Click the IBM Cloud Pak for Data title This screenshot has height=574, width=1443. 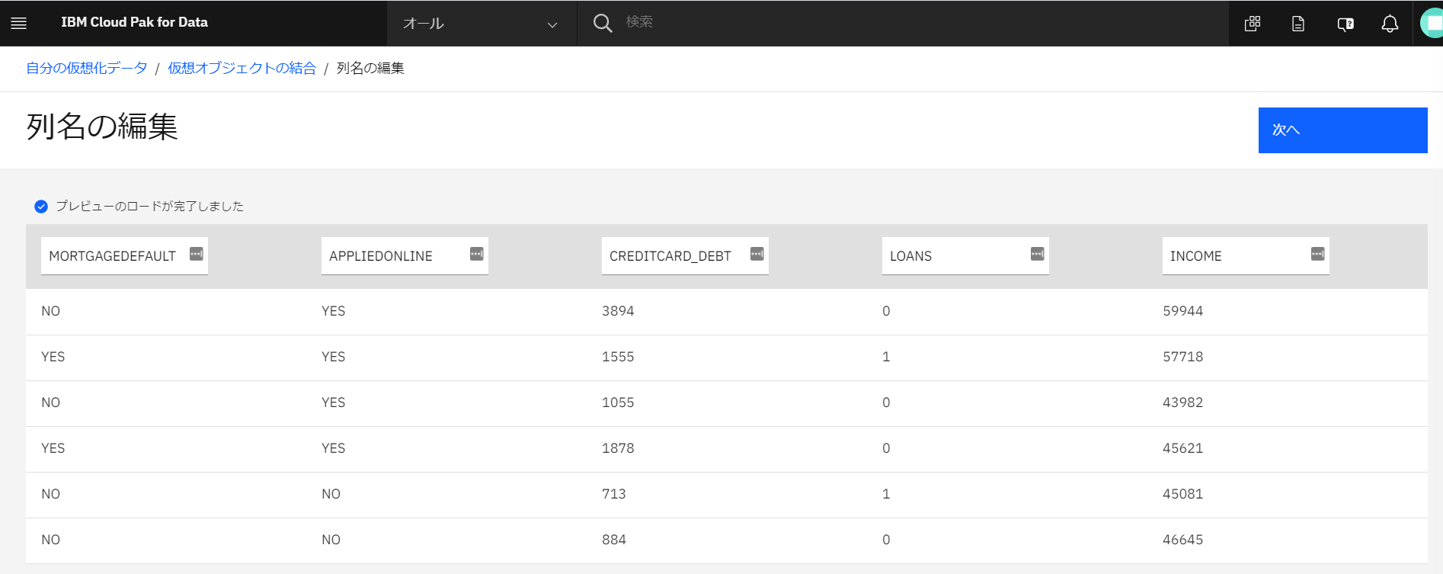tap(134, 23)
